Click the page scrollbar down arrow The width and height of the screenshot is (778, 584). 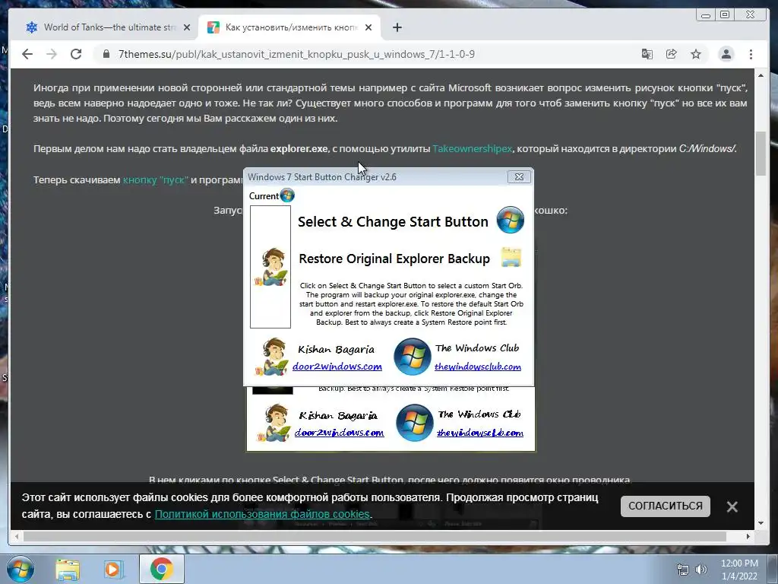761,523
